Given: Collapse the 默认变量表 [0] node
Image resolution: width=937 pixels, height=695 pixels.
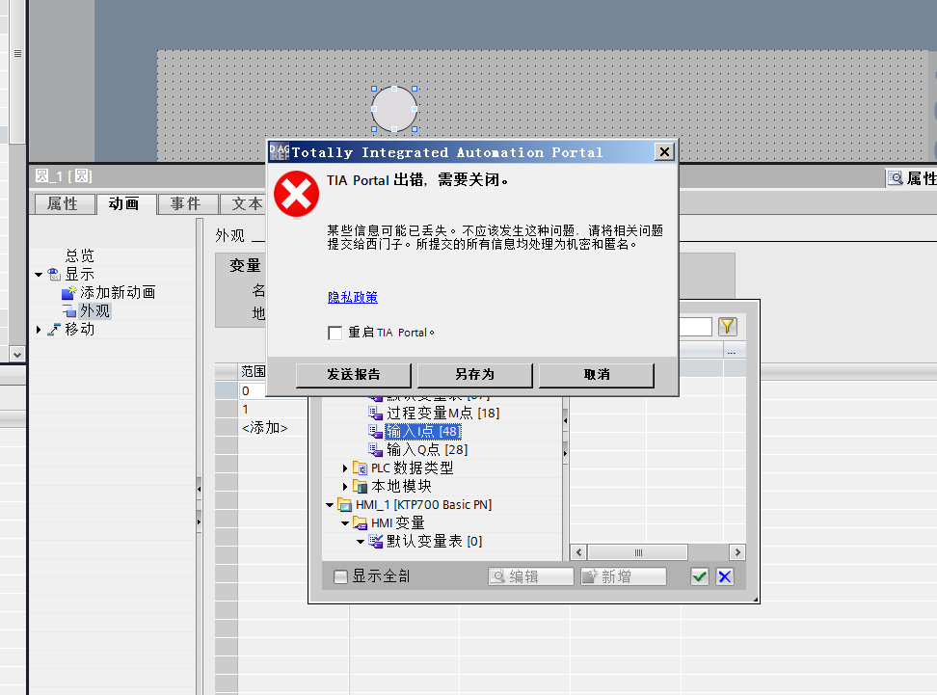Looking at the screenshot, I should click(361, 542).
